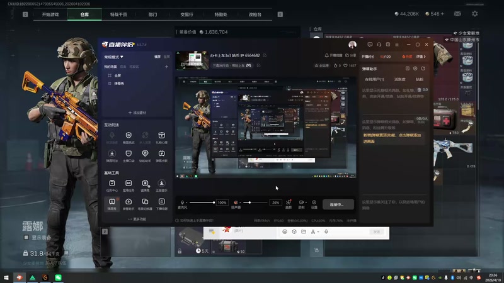
Task: Open the 美颜 beauty filter icon
Action: tap(289, 202)
